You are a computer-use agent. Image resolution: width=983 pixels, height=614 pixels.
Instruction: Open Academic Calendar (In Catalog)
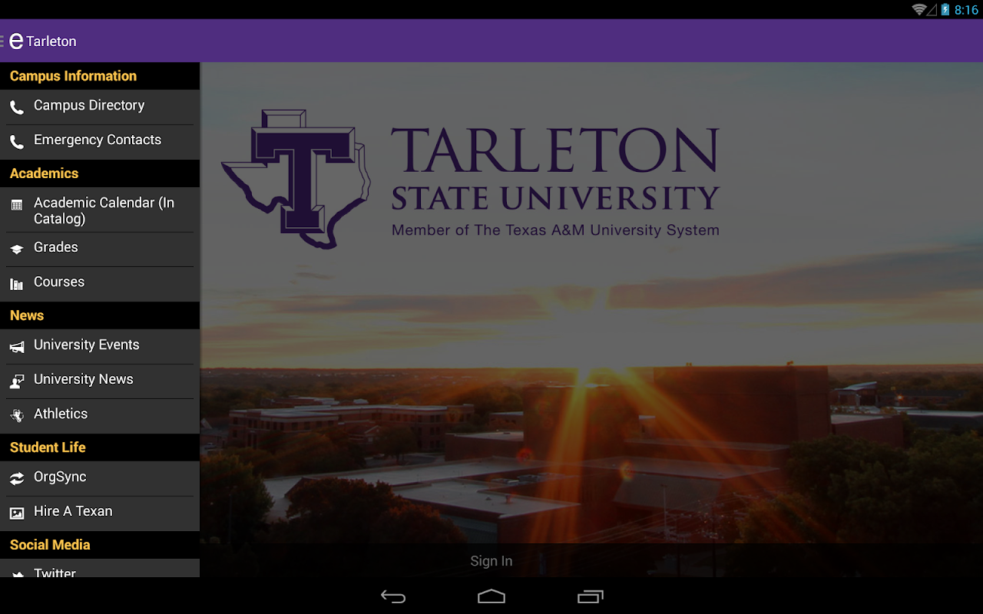pos(100,210)
